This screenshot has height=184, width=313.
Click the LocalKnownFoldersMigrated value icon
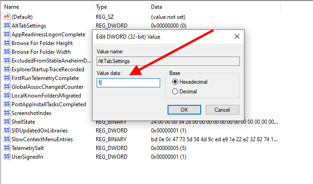[6, 95]
